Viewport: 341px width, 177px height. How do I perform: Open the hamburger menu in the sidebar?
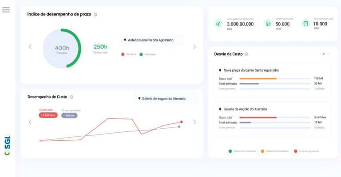(6, 10)
